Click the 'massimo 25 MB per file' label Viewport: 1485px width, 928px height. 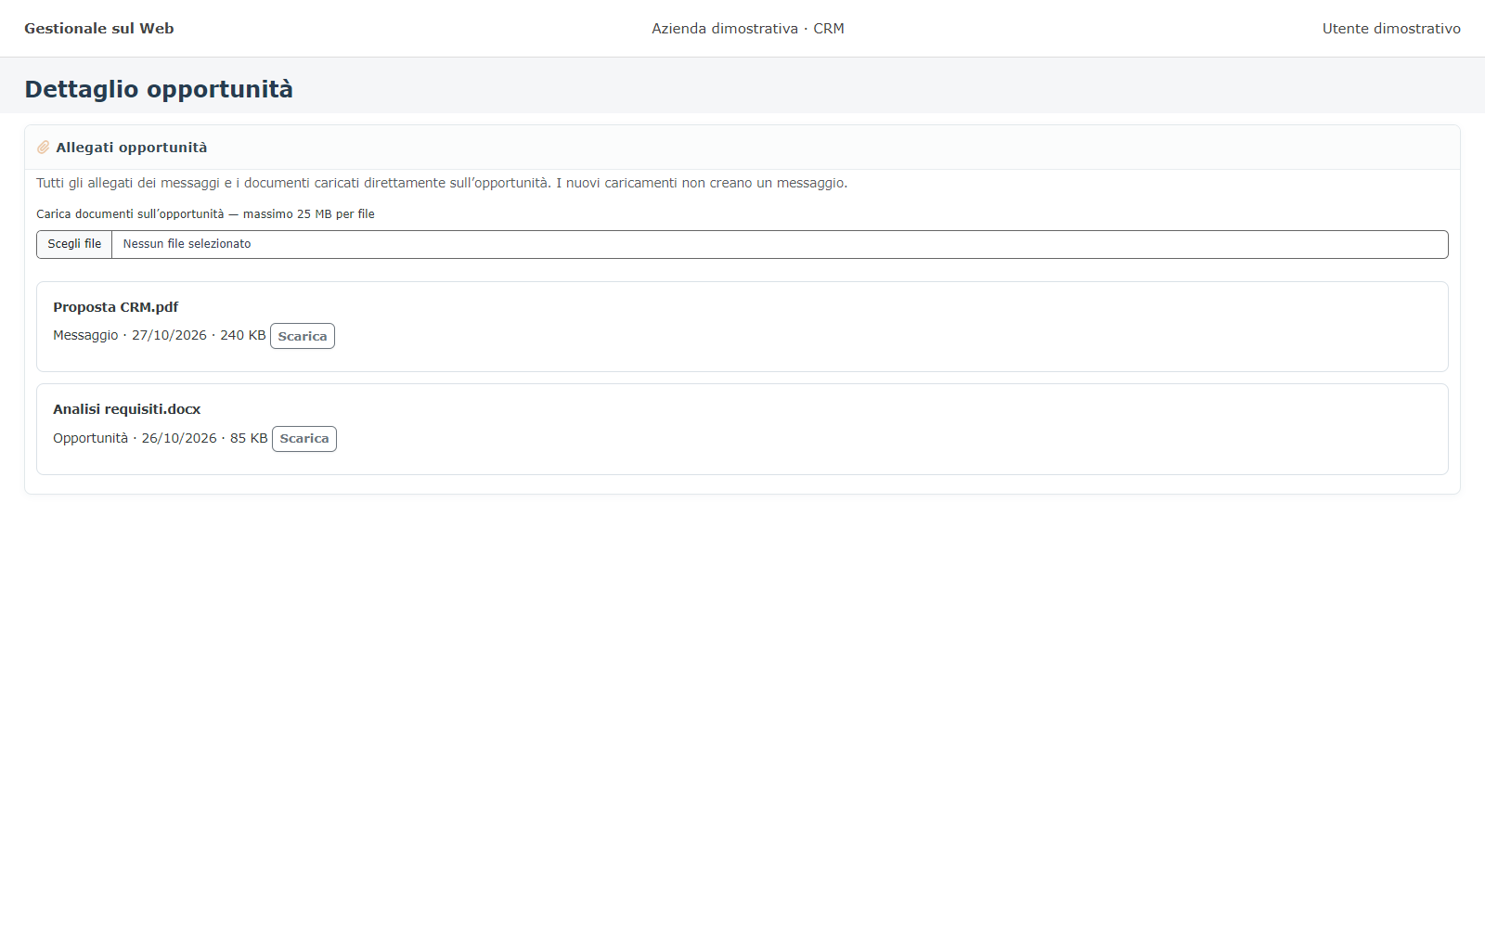(309, 214)
